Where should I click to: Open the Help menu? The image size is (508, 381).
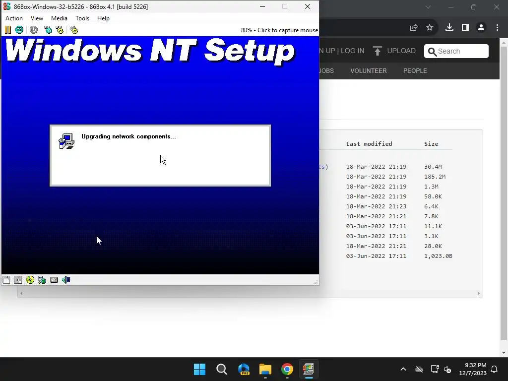[103, 18]
